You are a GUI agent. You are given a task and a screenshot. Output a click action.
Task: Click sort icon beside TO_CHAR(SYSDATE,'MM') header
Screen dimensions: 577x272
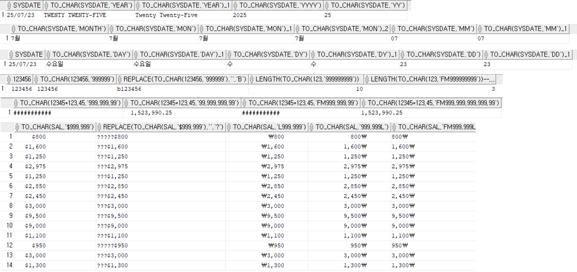click(x=393, y=29)
